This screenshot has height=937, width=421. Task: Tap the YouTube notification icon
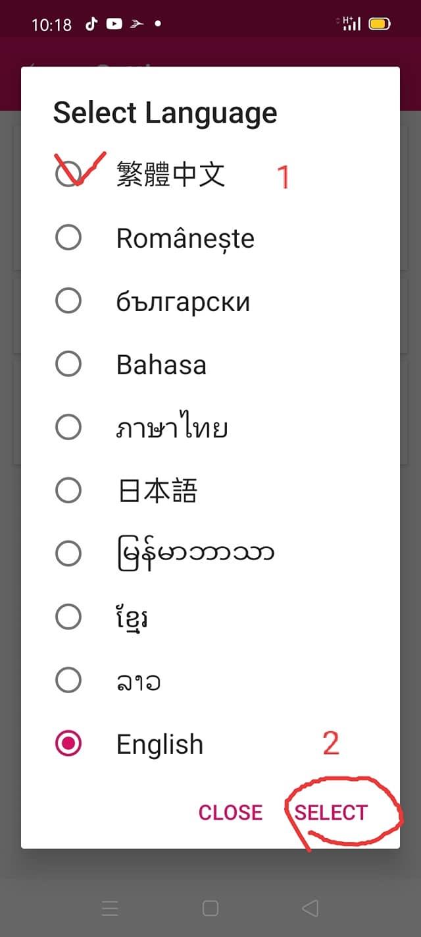114,24
